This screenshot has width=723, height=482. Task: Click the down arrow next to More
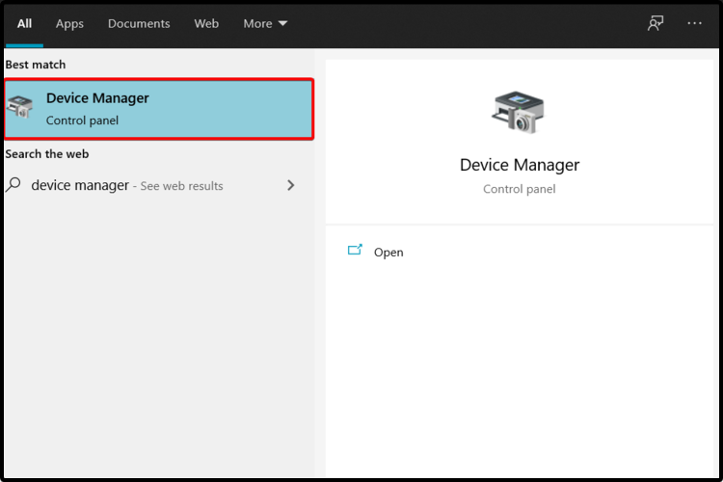click(282, 24)
